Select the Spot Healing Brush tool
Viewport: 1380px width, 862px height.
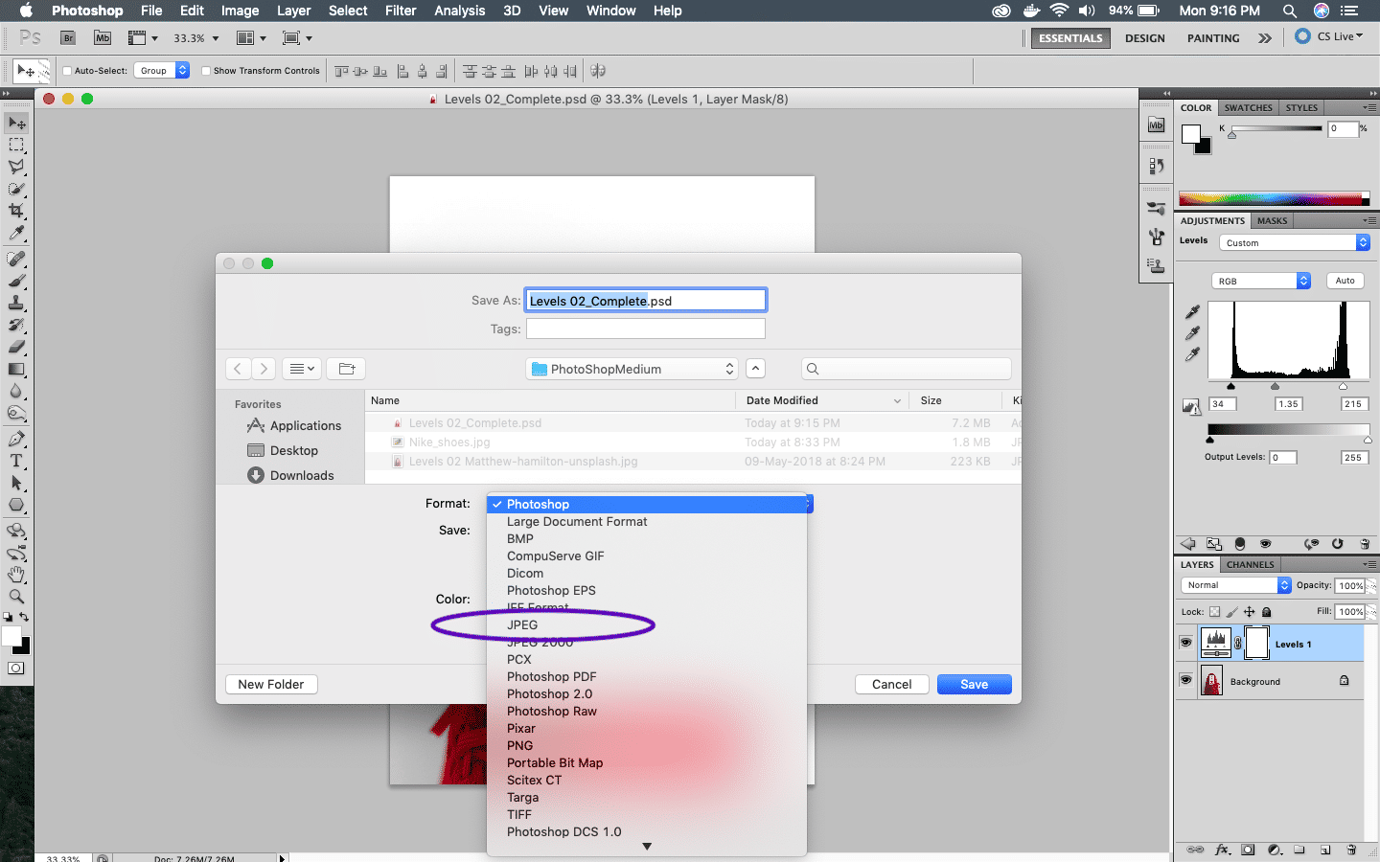(16, 259)
